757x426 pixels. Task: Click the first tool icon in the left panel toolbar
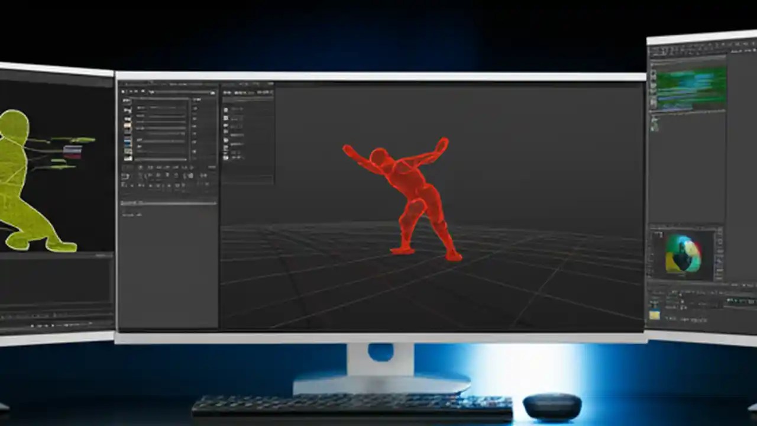click(x=124, y=92)
